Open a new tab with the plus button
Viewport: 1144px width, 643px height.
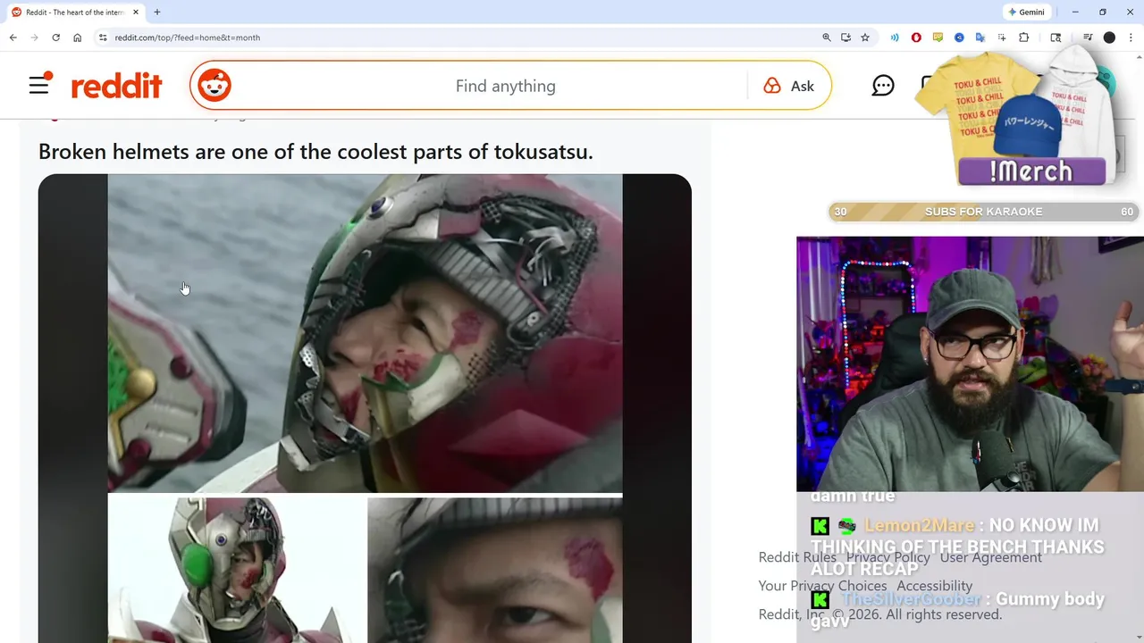coord(157,13)
